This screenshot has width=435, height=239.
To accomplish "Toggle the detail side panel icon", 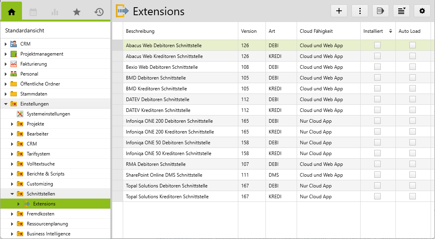I will 381,11.
